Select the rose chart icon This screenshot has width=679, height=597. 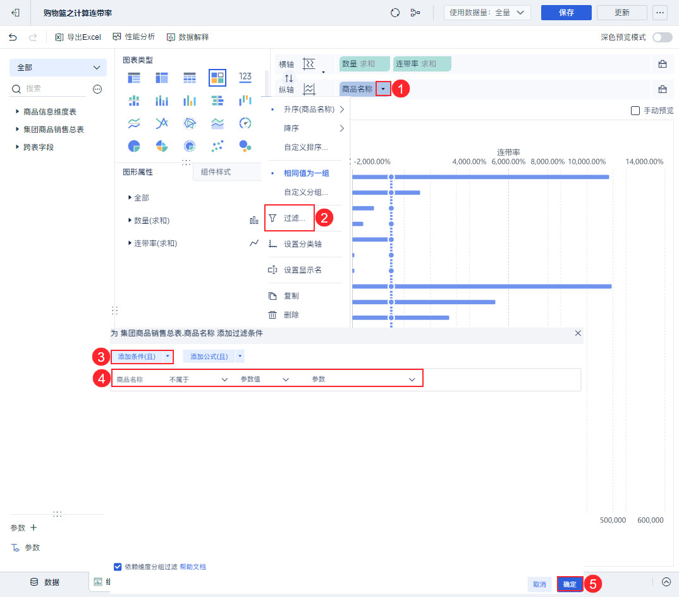[162, 146]
